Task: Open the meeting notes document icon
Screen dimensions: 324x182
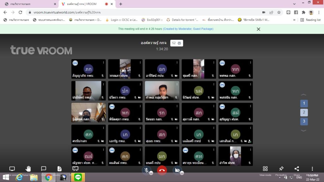Action: click(59, 169)
